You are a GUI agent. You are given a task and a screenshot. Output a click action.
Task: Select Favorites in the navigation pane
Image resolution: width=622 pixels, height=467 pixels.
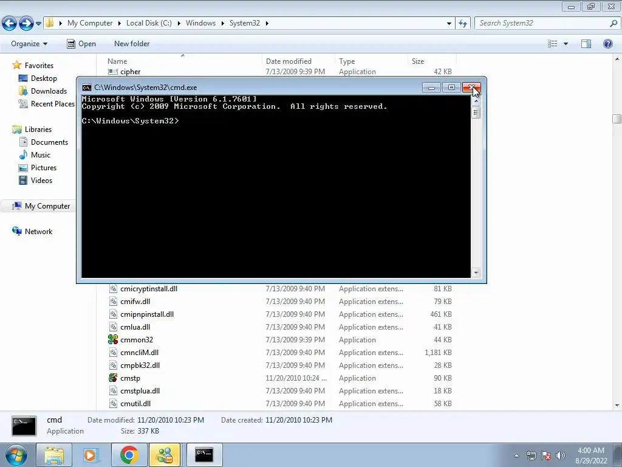(x=39, y=66)
